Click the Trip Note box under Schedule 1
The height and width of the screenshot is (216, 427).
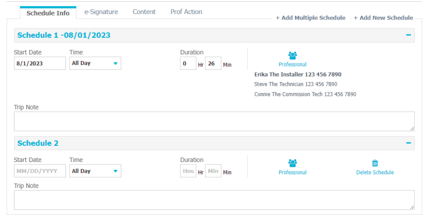click(x=214, y=122)
